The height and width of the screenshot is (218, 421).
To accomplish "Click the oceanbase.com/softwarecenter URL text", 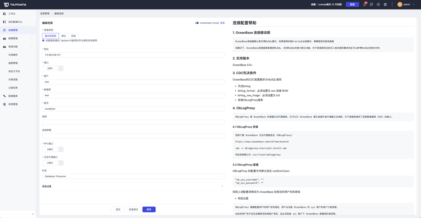I will (262, 142).
